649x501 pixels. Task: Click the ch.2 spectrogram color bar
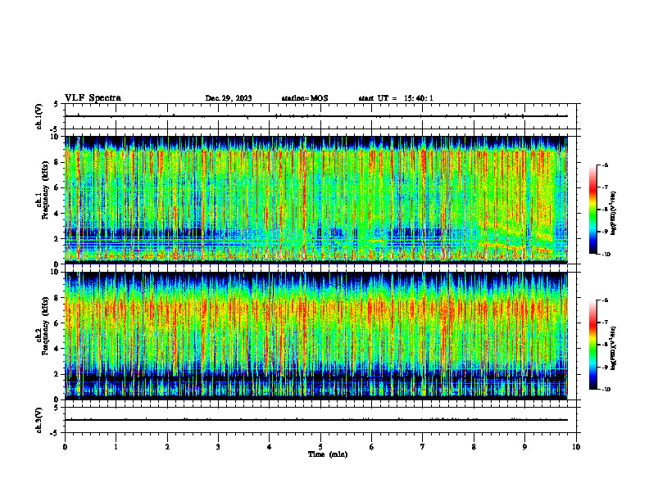[592, 345]
